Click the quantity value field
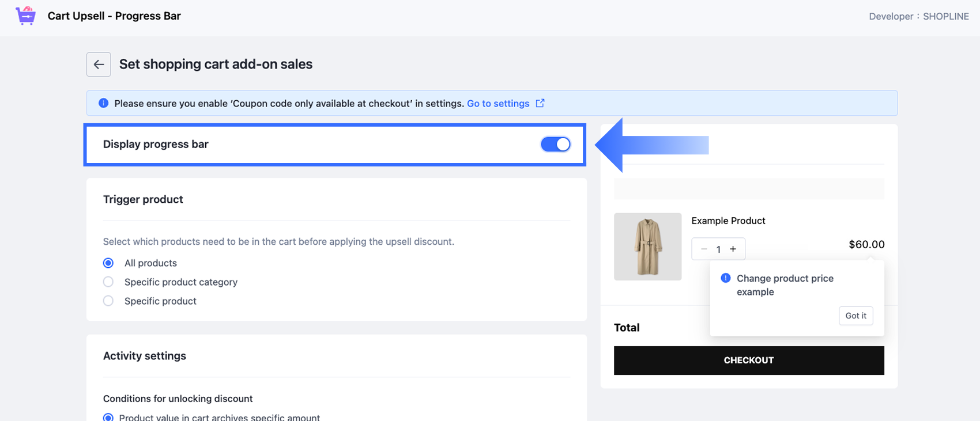The height and width of the screenshot is (421, 980). click(718, 249)
